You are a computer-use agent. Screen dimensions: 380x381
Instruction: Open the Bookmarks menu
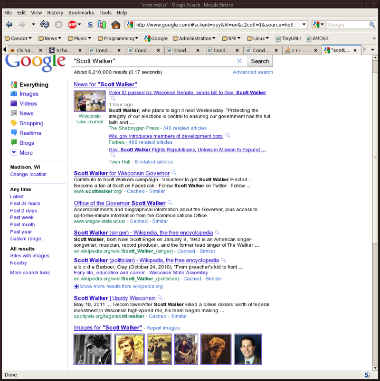tap(81, 13)
